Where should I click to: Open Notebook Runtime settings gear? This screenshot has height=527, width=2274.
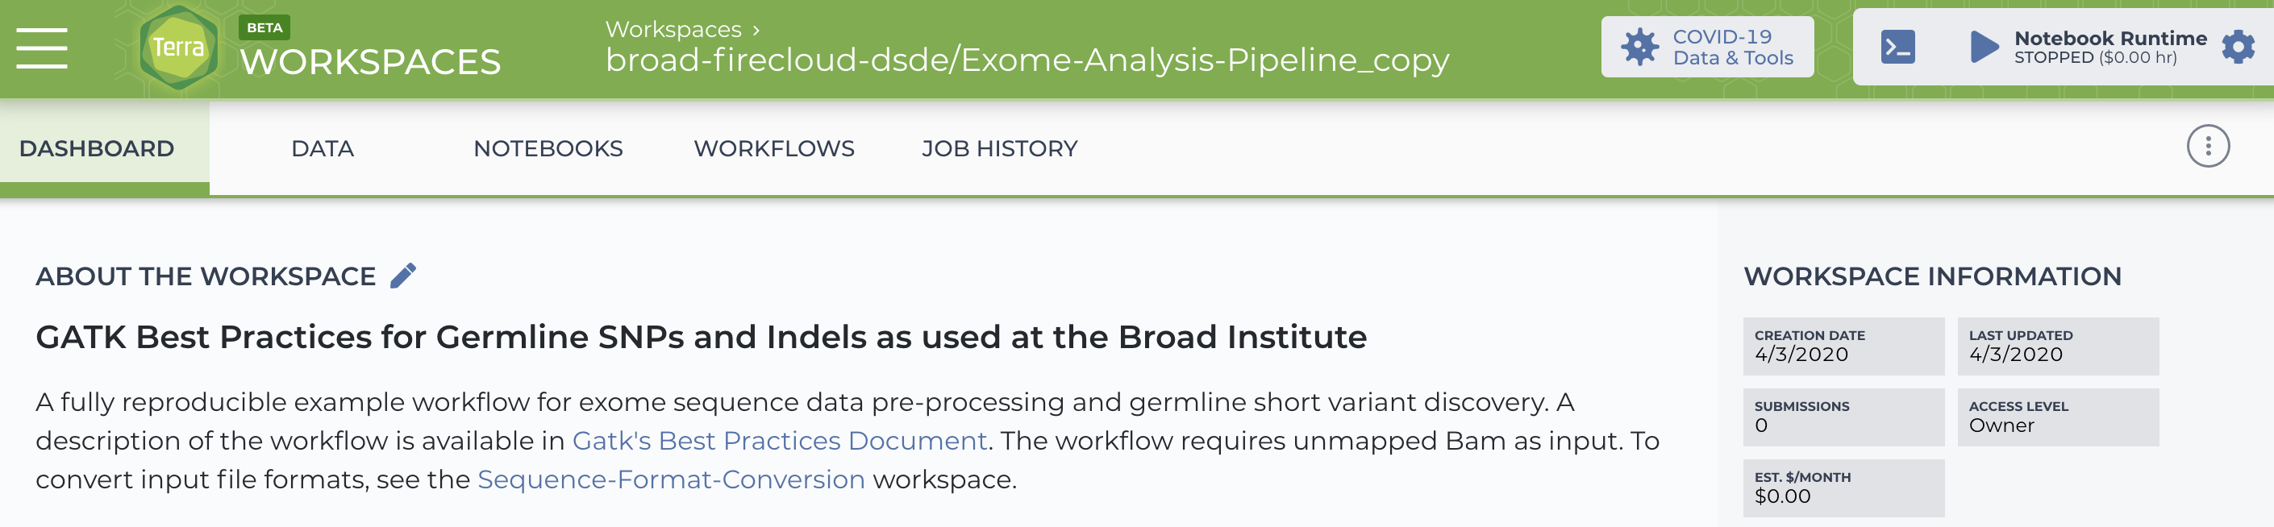click(x=2238, y=47)
